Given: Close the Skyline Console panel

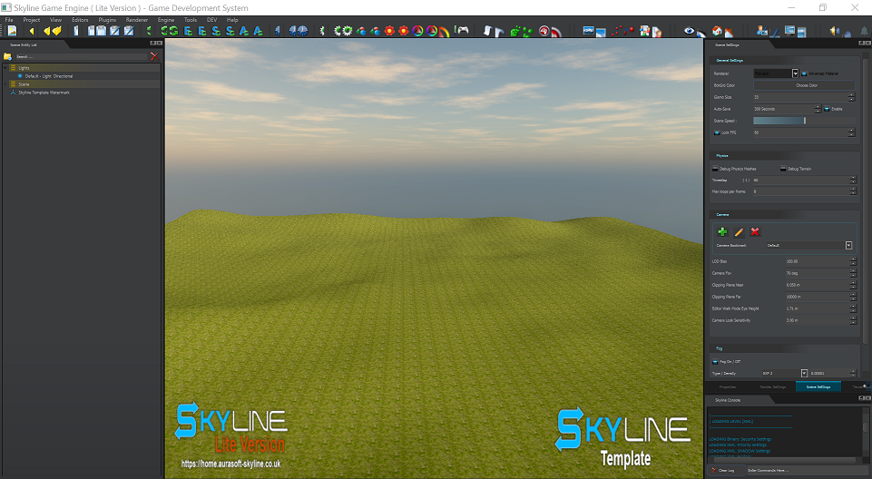Looking at the screenshot, I should coord(867,398).
